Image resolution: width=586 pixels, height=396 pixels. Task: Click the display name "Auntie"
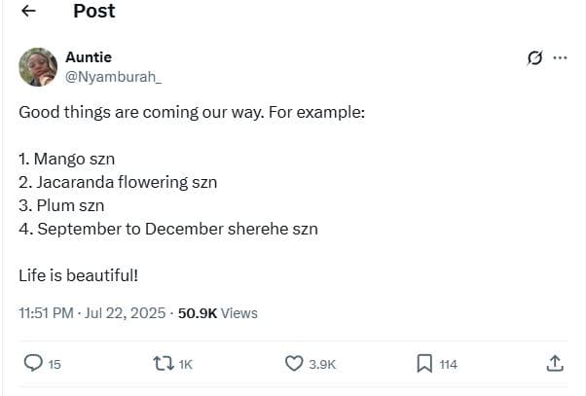pyautogui.click(x=89, y=57)
